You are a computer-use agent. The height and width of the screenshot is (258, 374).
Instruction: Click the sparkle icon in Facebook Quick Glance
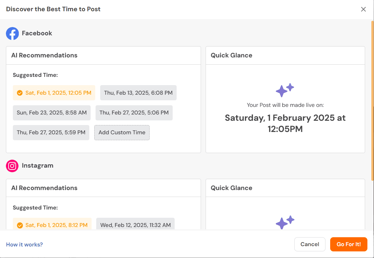click(284, 90)
